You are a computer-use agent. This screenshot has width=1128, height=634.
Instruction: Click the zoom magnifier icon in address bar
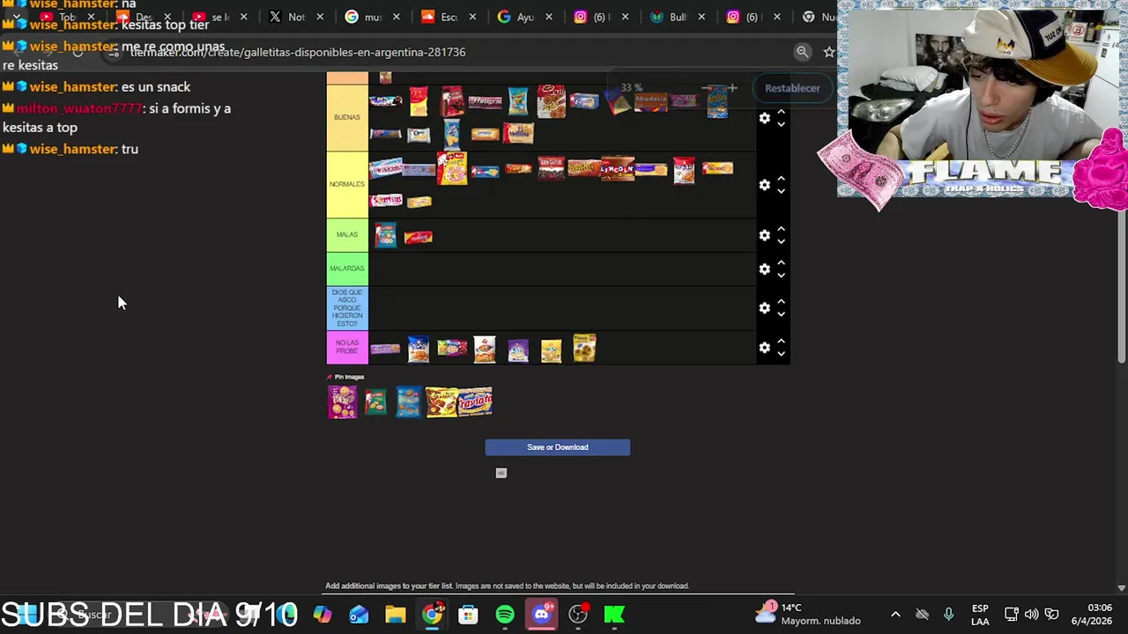tap(802, 52)
